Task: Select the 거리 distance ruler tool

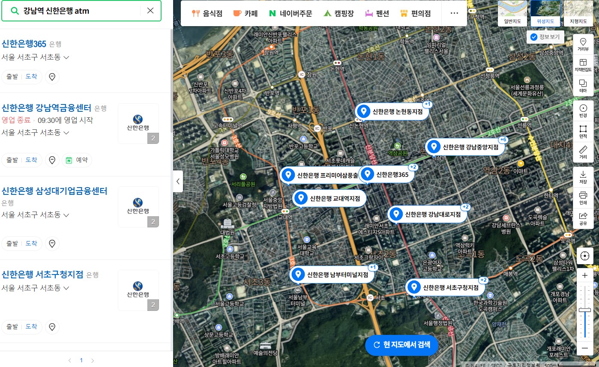Action: 583,152
